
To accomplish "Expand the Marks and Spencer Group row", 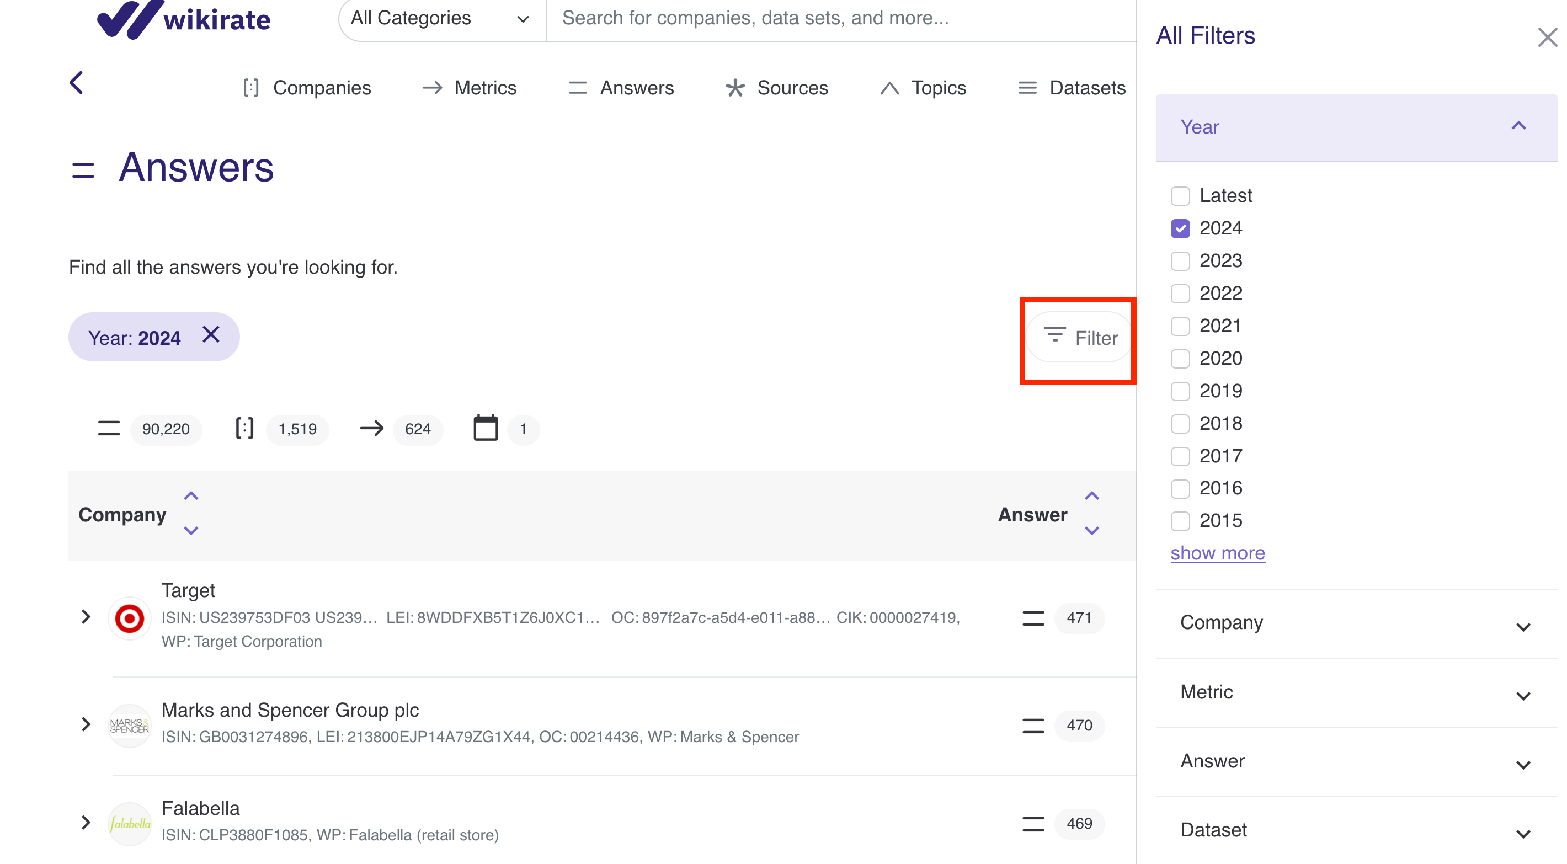I will pyautogui.click(x=86, y=724).
